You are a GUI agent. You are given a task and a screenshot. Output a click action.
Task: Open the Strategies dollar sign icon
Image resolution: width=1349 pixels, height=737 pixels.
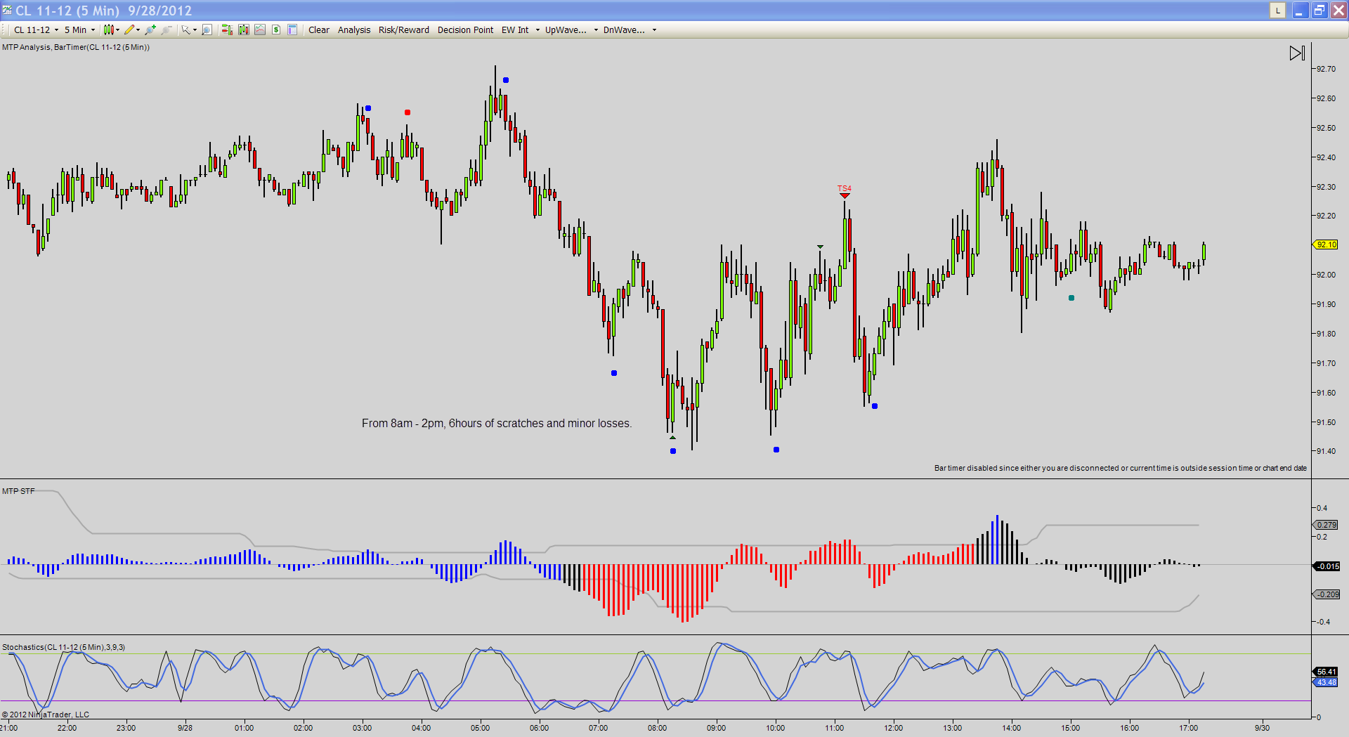point(276,30)
